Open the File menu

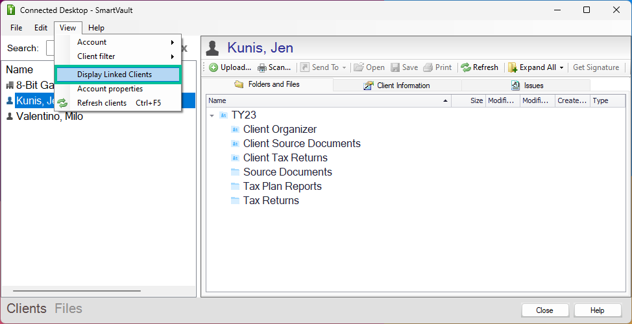coord(16,28)
